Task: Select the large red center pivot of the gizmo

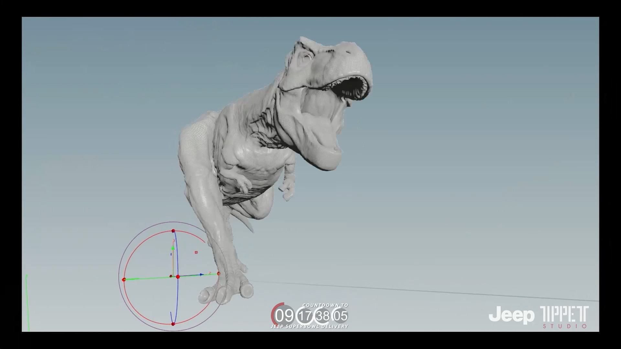Action: (178, 277)
